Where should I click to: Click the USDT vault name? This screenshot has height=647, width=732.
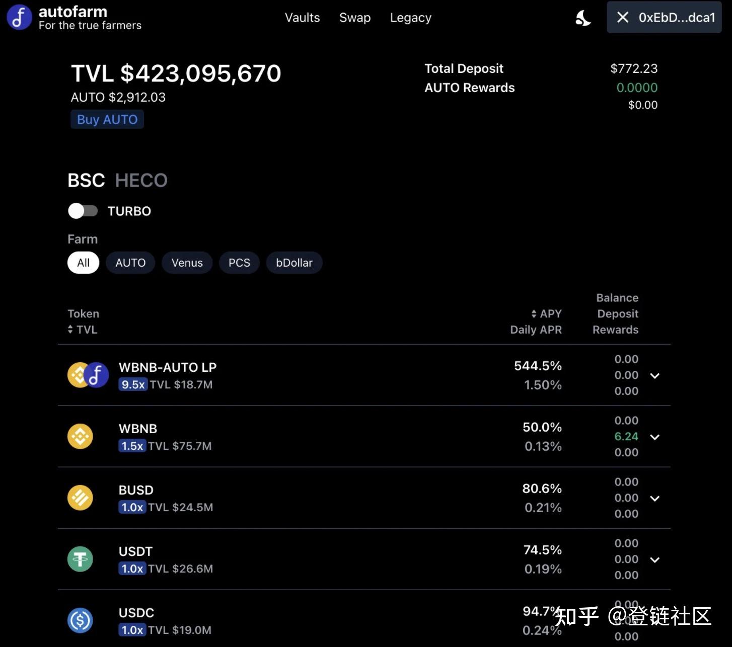(135, 551)
